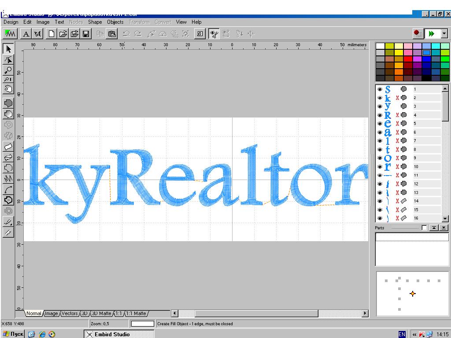
Task: Select the outline polygon object tool
Action: [x=8, y=168]
